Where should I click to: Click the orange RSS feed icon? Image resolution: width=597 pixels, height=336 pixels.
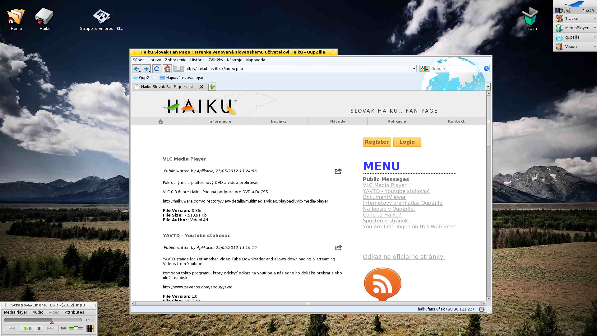(383, 284)
